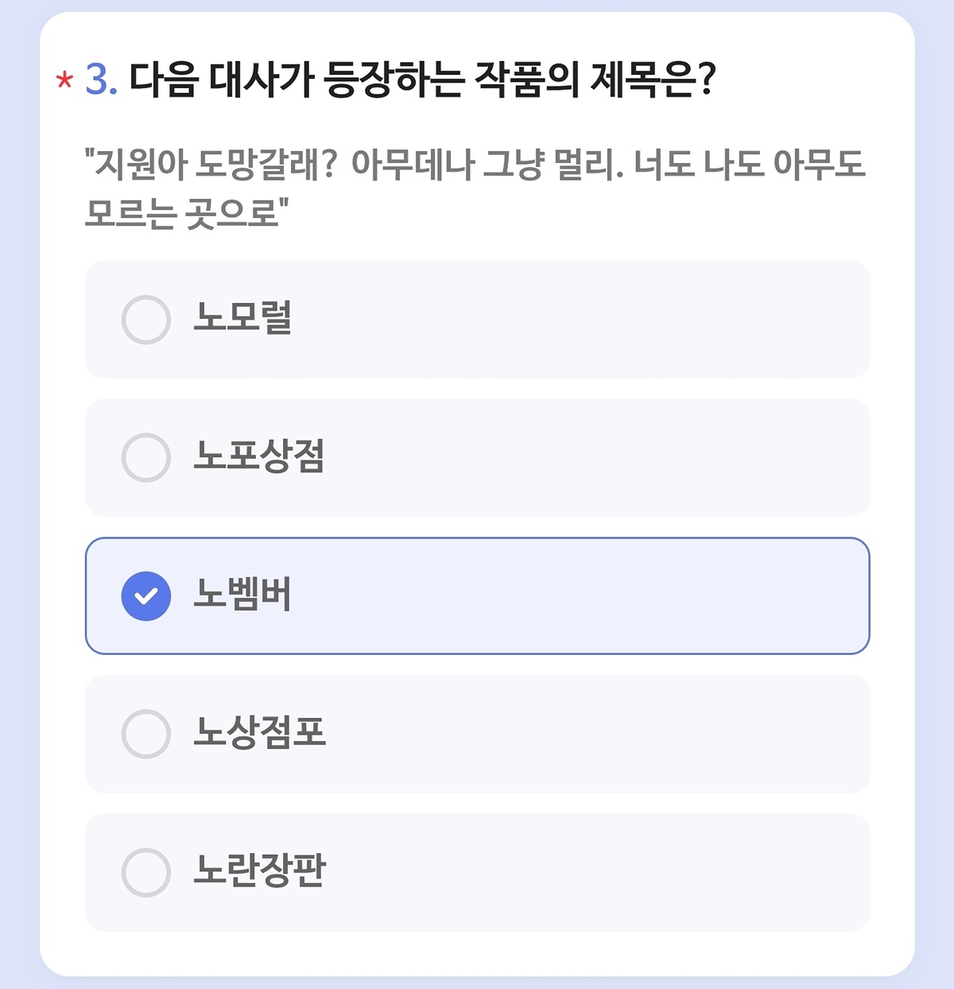The width and height of the screenshot is (954, 989).
Task: Click the 노모럴 answer label text
Action: pos(242,318)
